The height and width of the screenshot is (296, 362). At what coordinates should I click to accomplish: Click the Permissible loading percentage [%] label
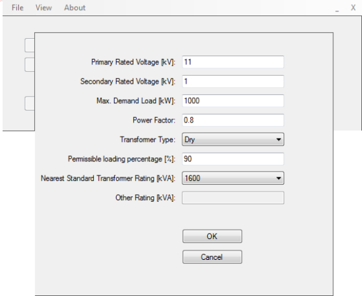121,159
